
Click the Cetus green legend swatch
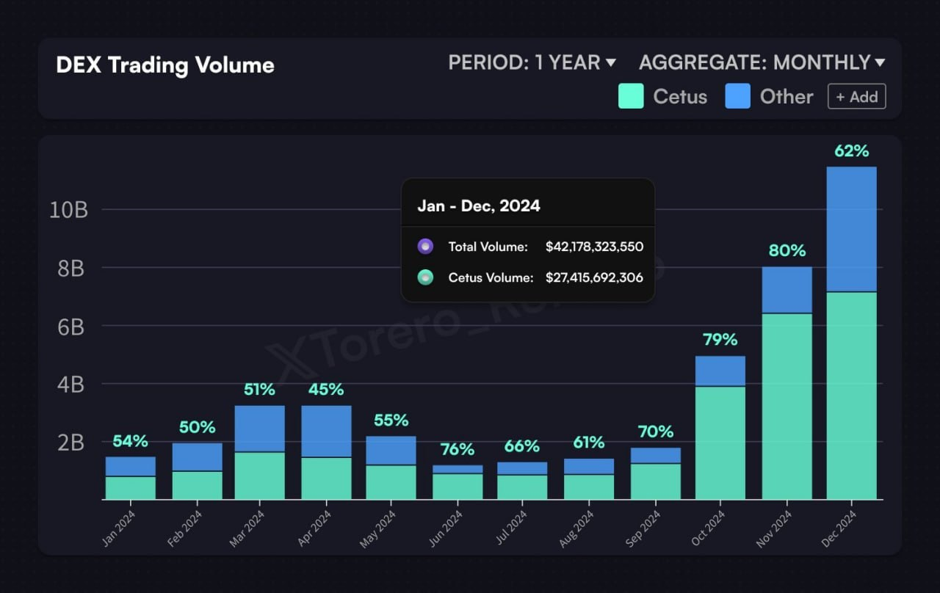click(630, 96)
